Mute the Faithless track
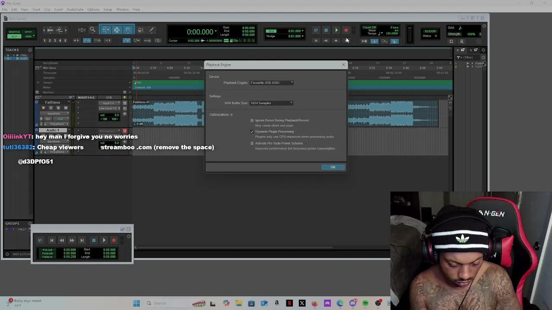The image size is (552, 310). (66, 108)
